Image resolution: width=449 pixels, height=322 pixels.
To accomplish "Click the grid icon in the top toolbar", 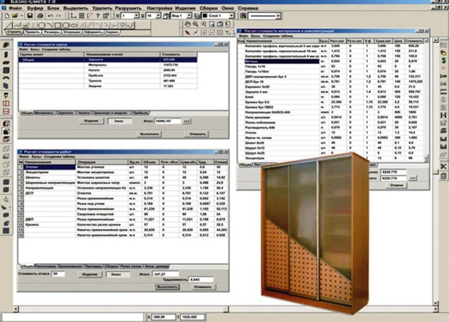I will 82,16.
